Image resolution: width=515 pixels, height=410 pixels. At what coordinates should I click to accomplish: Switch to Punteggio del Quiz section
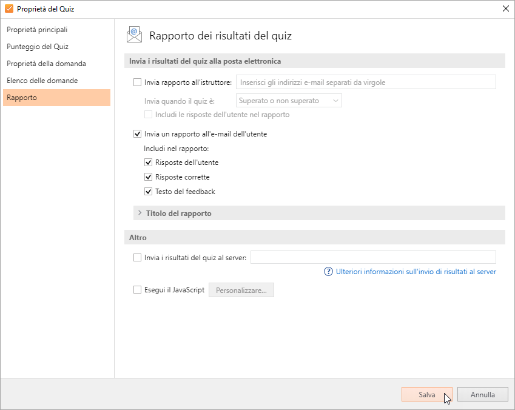[38, 47]
